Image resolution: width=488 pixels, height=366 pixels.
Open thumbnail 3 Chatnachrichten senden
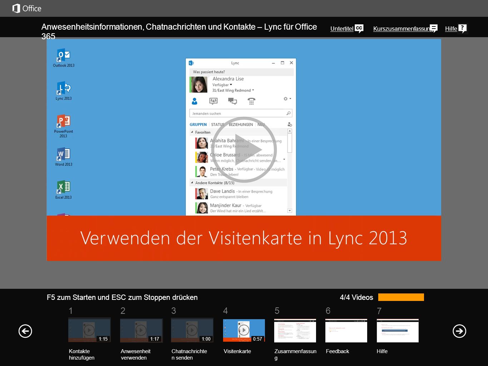coord(192,331)
